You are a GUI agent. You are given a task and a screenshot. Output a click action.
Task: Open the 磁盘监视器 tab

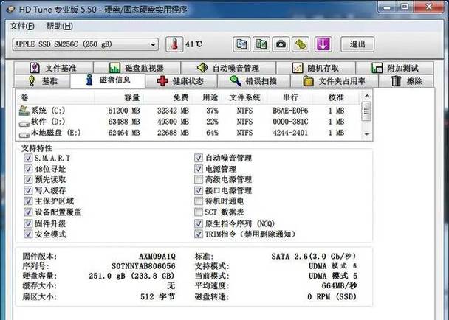[137, 68]
